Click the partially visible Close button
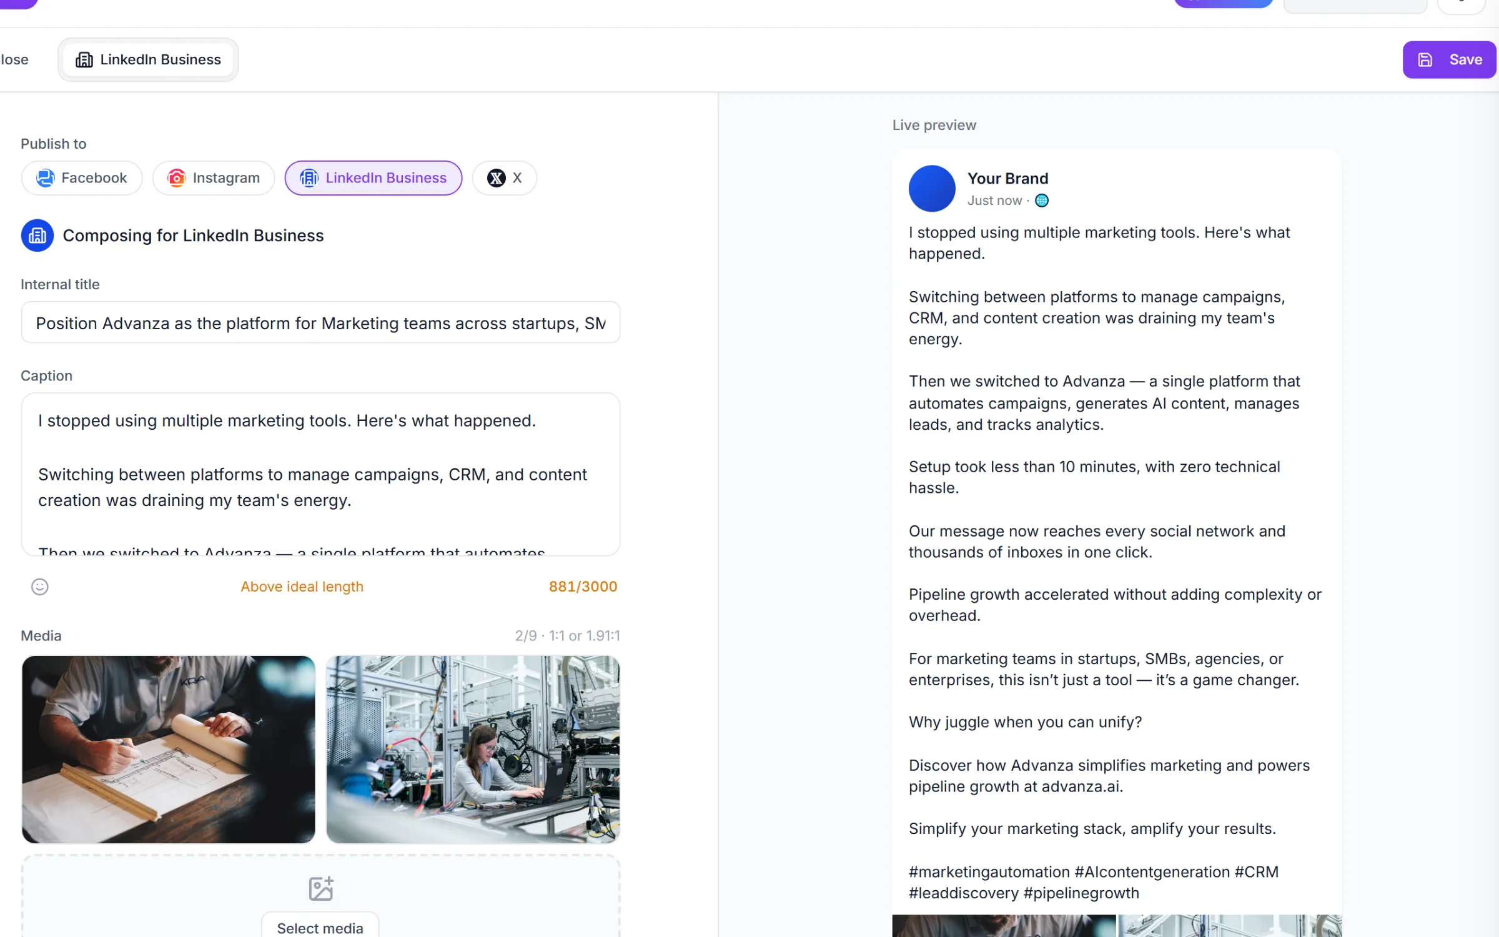 click(14, 59)
